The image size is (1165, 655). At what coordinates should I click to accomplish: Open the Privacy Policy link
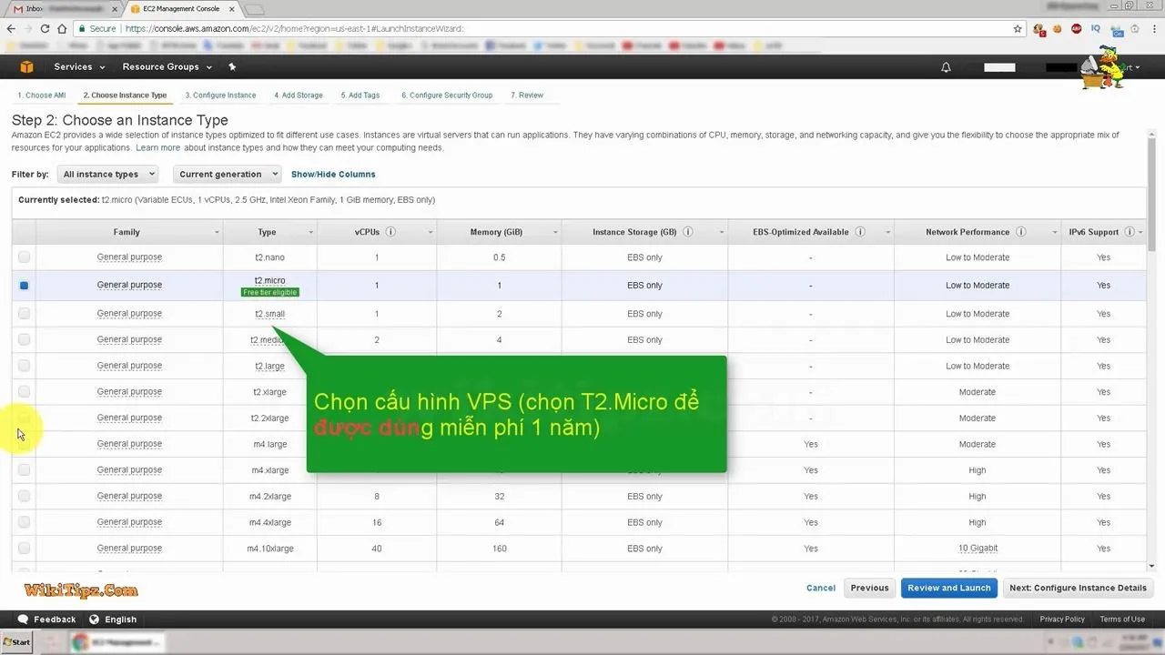tap(1062, 620)
